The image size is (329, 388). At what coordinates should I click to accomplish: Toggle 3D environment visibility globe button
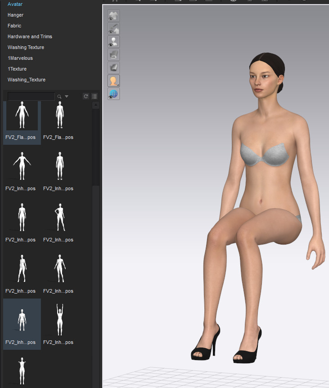tap(113, 94)
